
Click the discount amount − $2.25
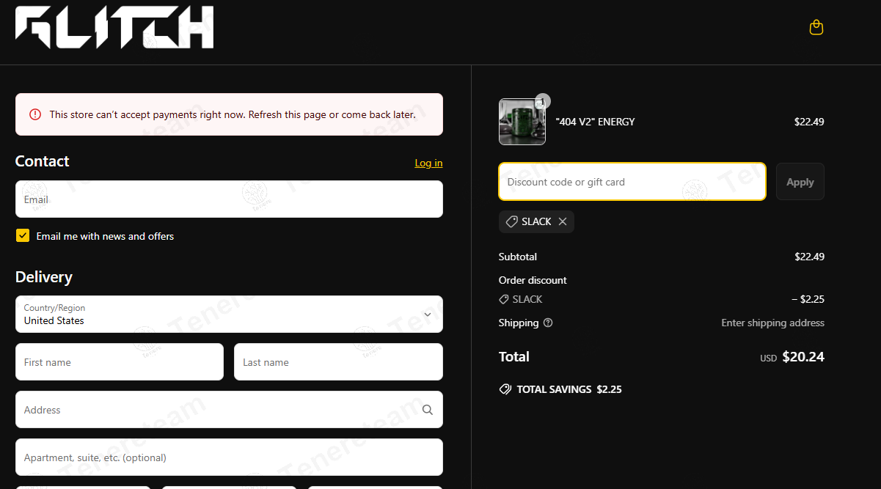(808, 299)
